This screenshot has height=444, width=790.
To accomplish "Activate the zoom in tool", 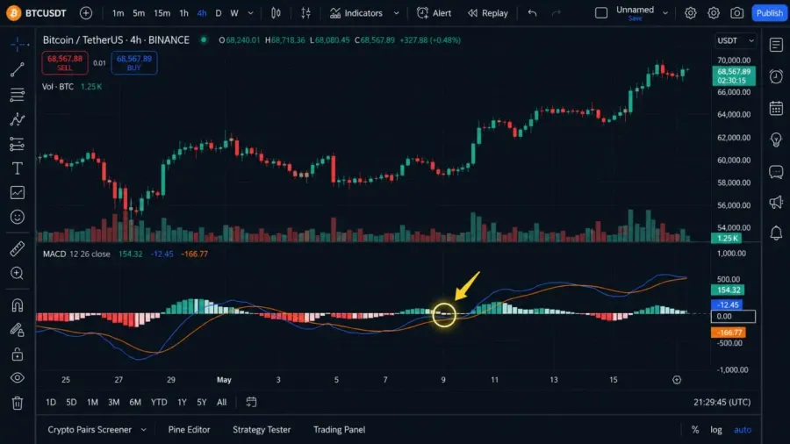I will click(x=18, y=274).
